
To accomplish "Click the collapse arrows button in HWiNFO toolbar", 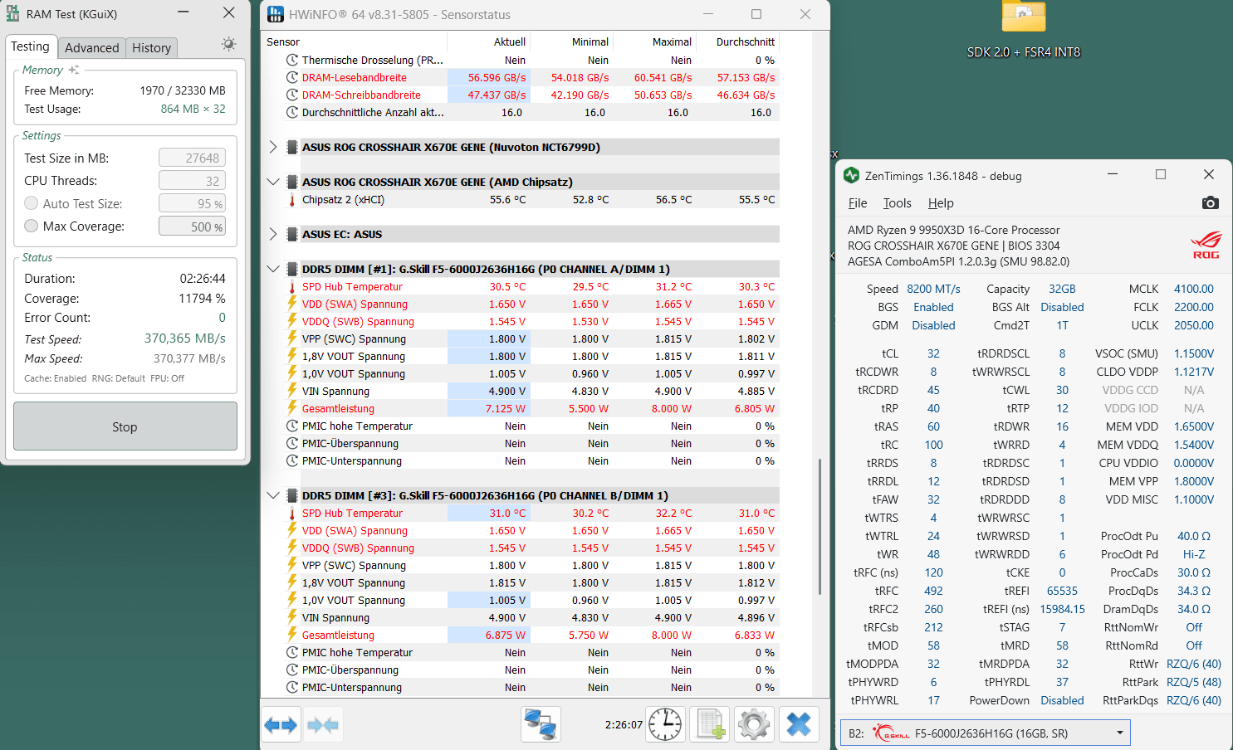I will (x=323, y=725).
